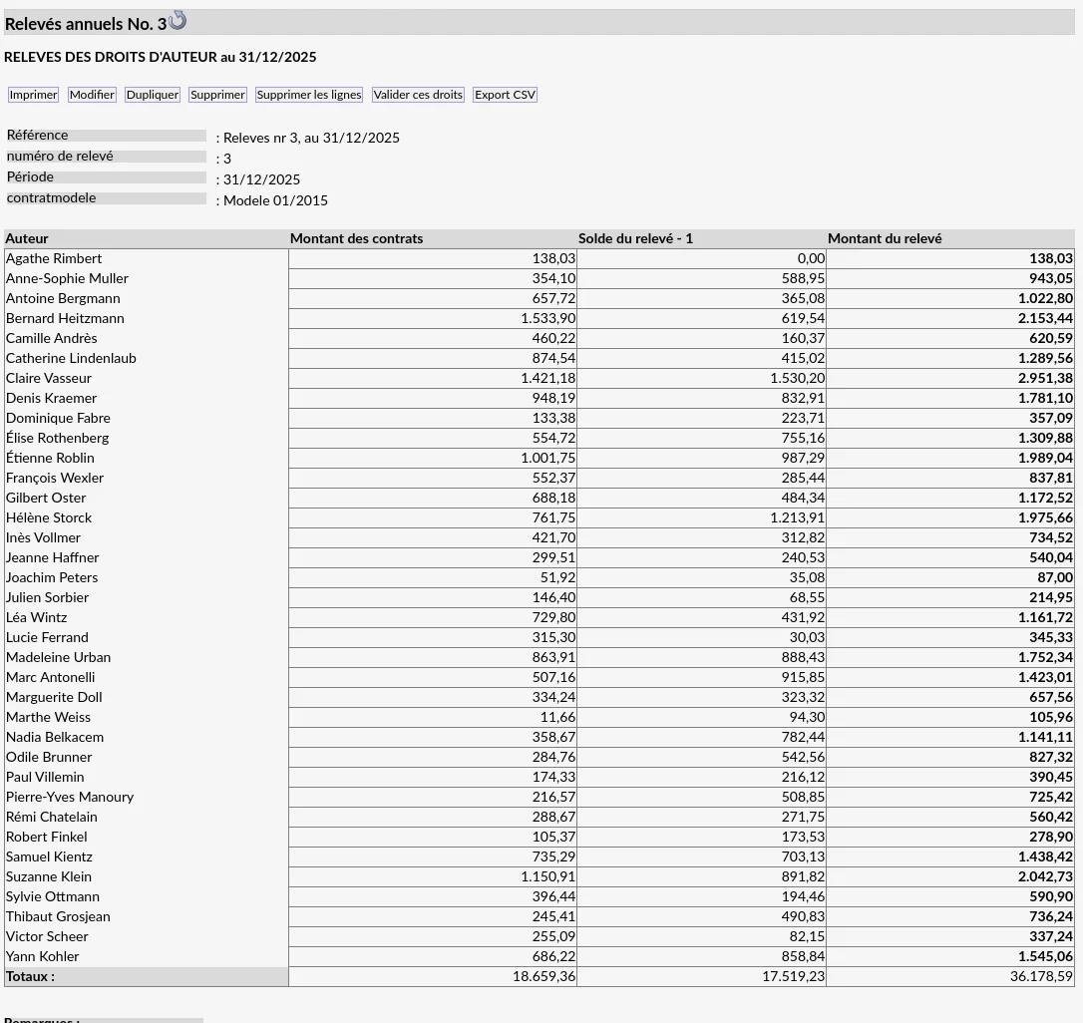Click the Modifier button

click(x=92, y=95)
